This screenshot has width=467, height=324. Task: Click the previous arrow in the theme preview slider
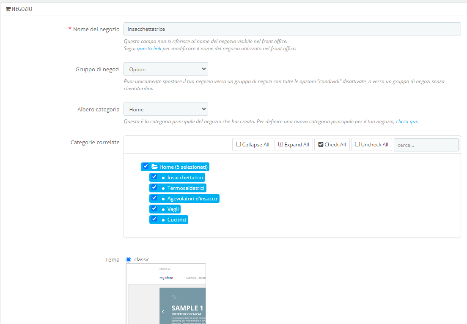tap(163, 311)
